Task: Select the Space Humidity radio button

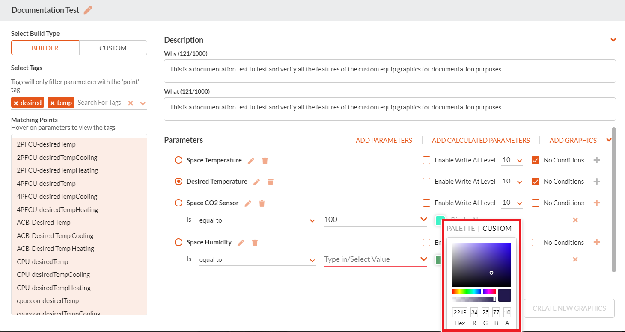Action: [x=179, y=242]
